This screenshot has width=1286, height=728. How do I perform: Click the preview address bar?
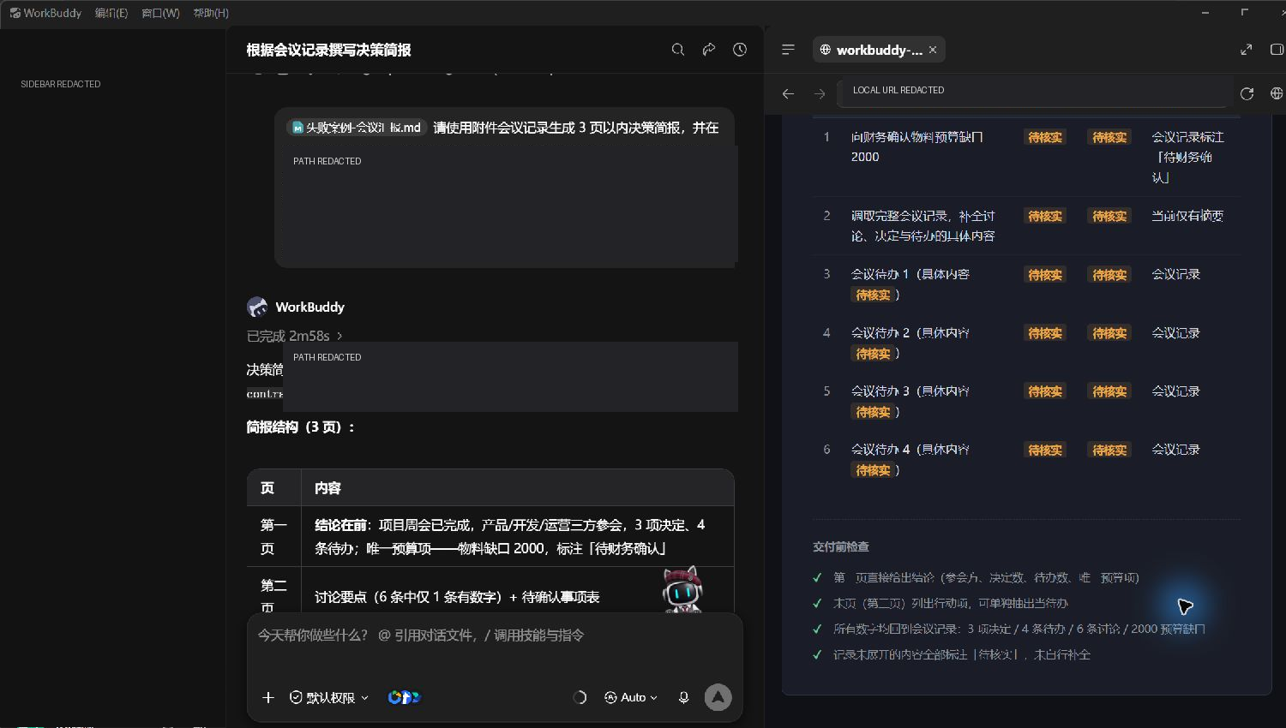pos(1034,91)
